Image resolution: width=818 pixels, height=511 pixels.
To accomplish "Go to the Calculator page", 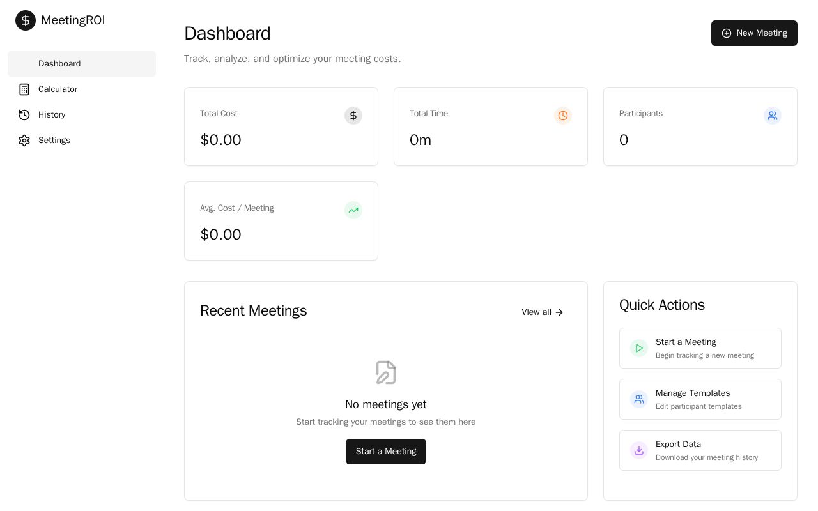I will tap(82, 89).
